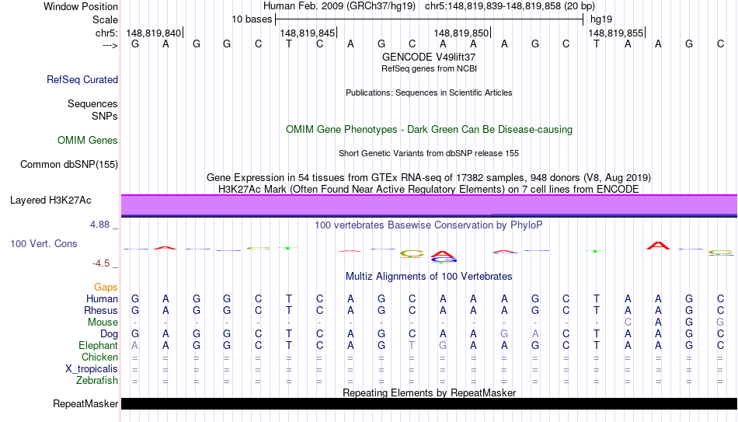Click the 148,819,850 ruler coordinate
Viewport: 738px width, 422px height.
461,33
